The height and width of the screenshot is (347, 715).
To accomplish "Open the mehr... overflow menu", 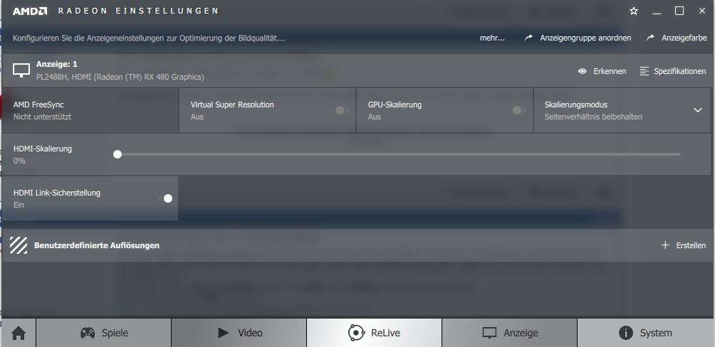I will coord(492,38).
